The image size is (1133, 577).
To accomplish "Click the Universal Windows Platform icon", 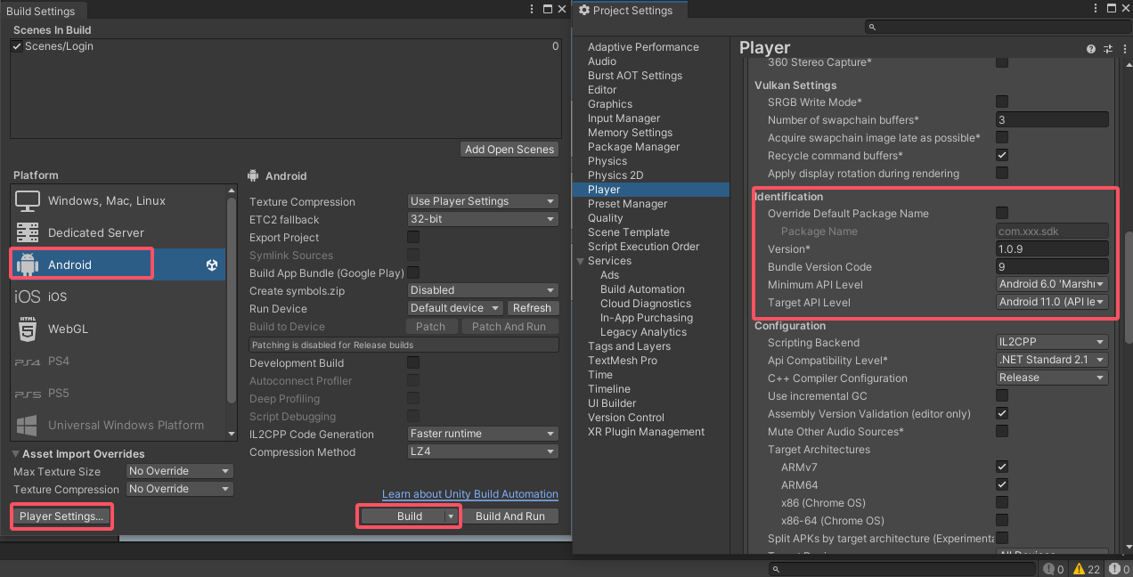I will pos(26,425).
